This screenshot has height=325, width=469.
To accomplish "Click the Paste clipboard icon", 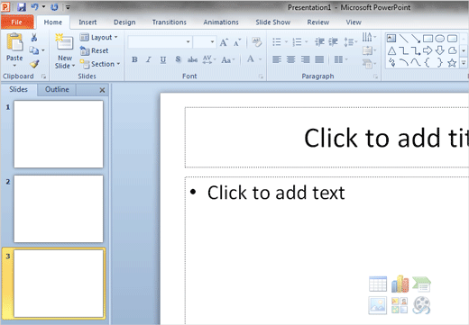I will point(14,42).
